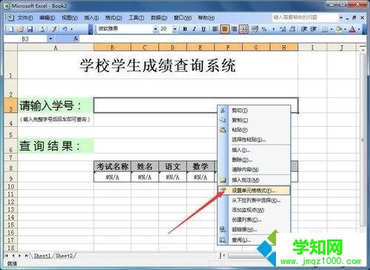Toggle Align Right button
This screenshot has width=370, height=270.
click(x=234, y=29)
